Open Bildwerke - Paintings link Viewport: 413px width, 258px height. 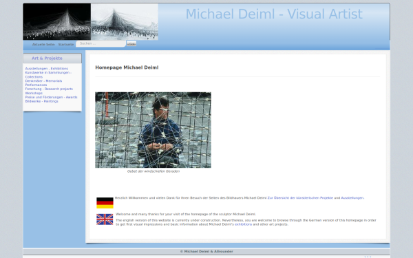[41, 101]
